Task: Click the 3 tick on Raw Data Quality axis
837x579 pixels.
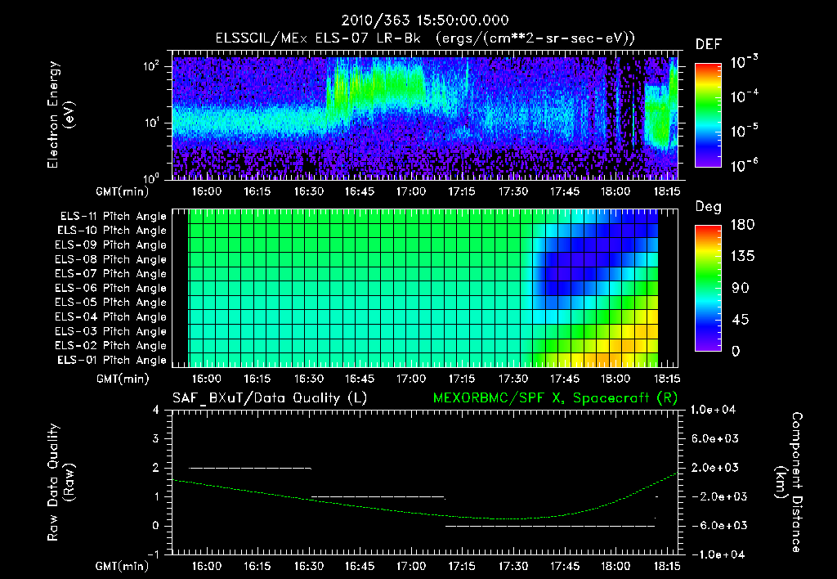Action: (156, 438)
